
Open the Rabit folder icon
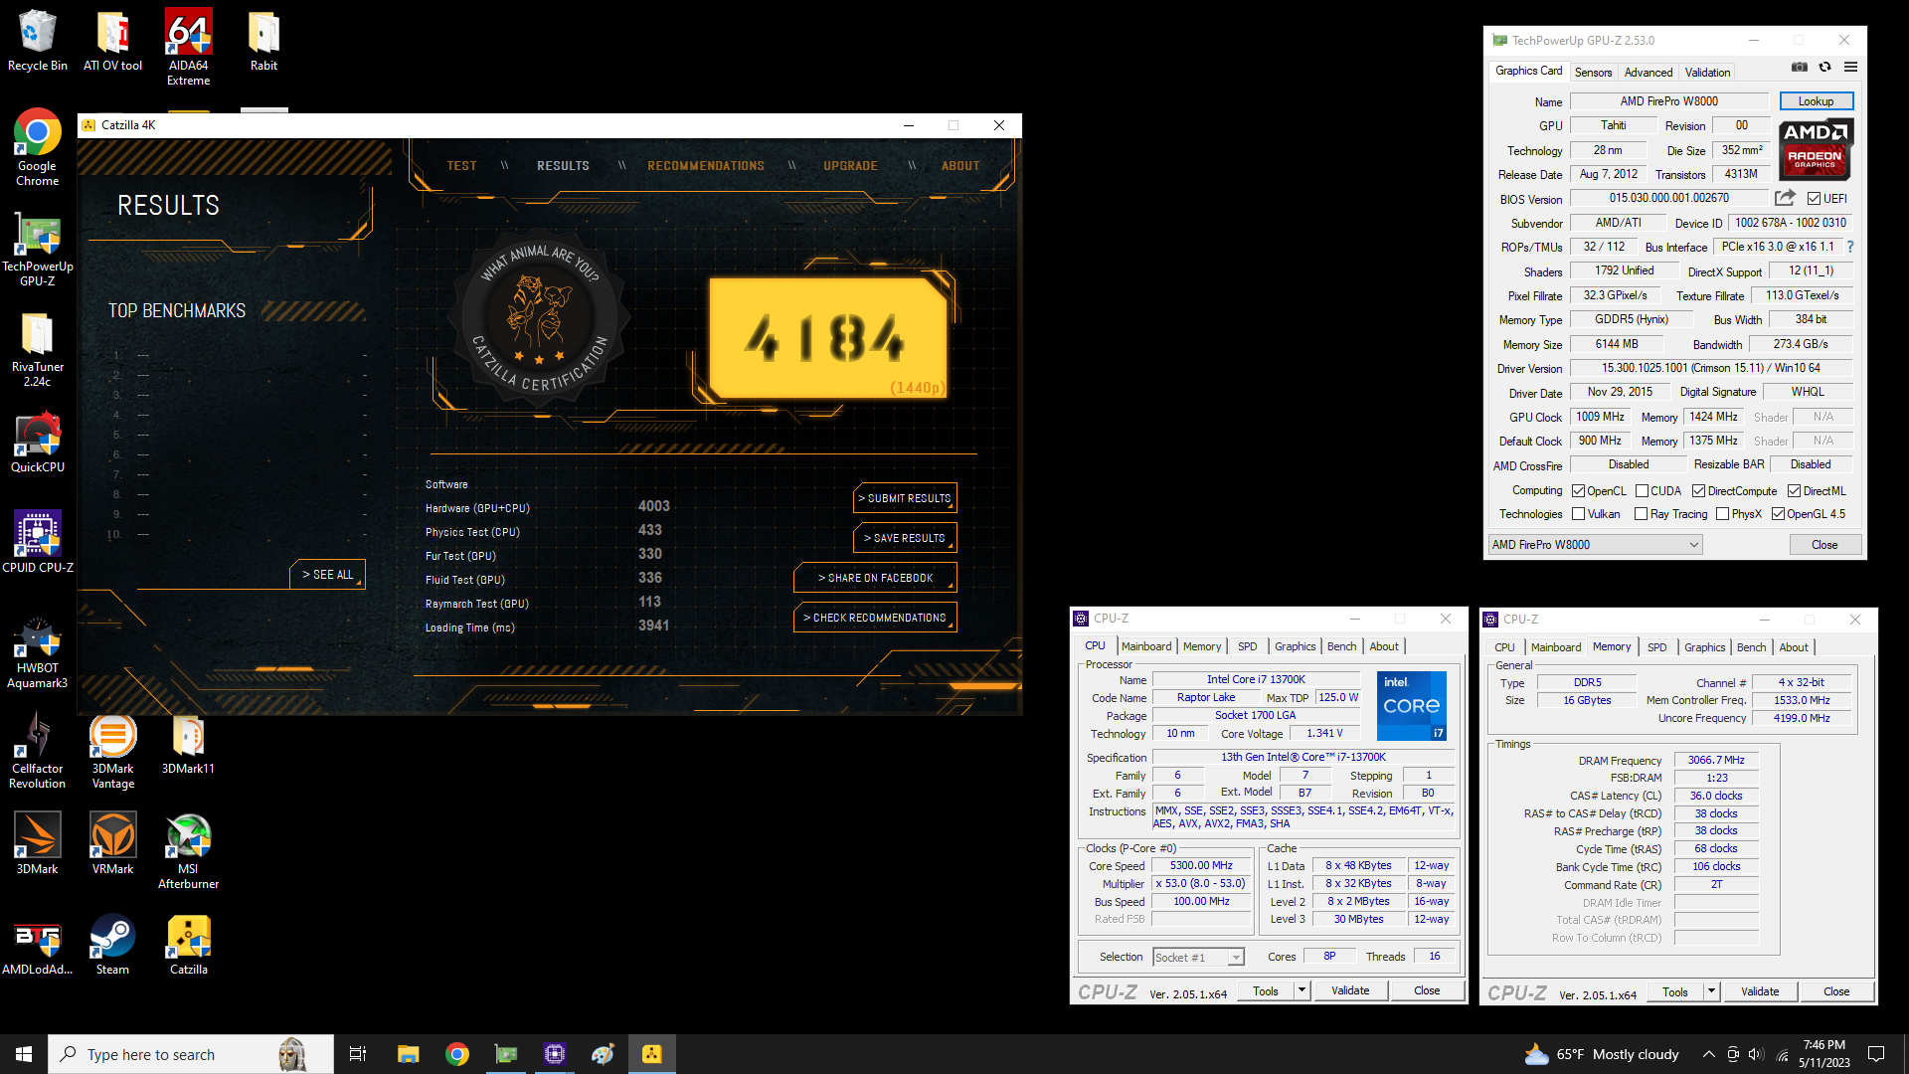pyautogui.click(x=263, y=42)
